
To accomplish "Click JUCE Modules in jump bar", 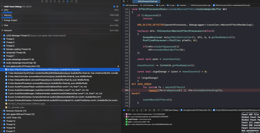I will click(x=148, y=5).
